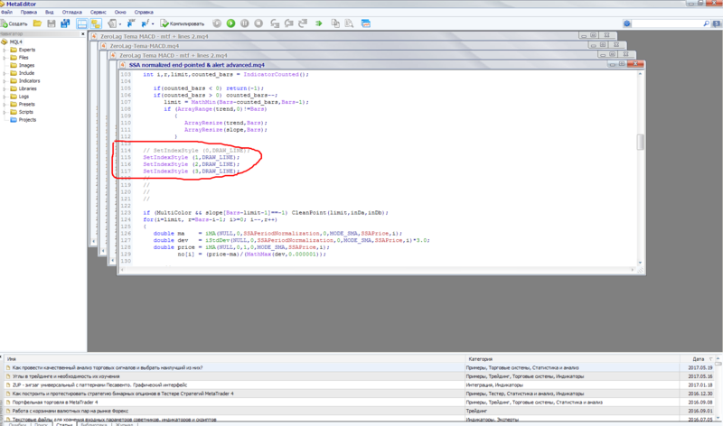
Task: Click the Создать (New) toolbar button
Action: [x=15, y=23]
